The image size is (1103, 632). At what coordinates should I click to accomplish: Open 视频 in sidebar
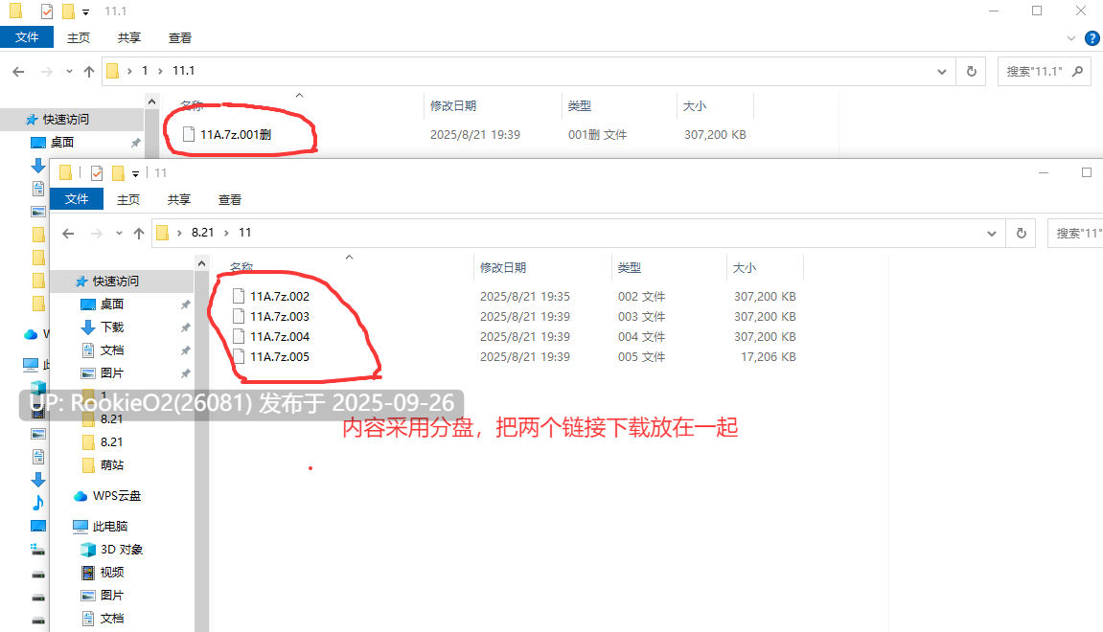[x=112, y=573]
